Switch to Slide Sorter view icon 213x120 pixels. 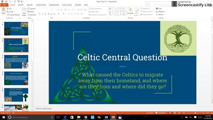pyautogui.click(x=175, y=113)
